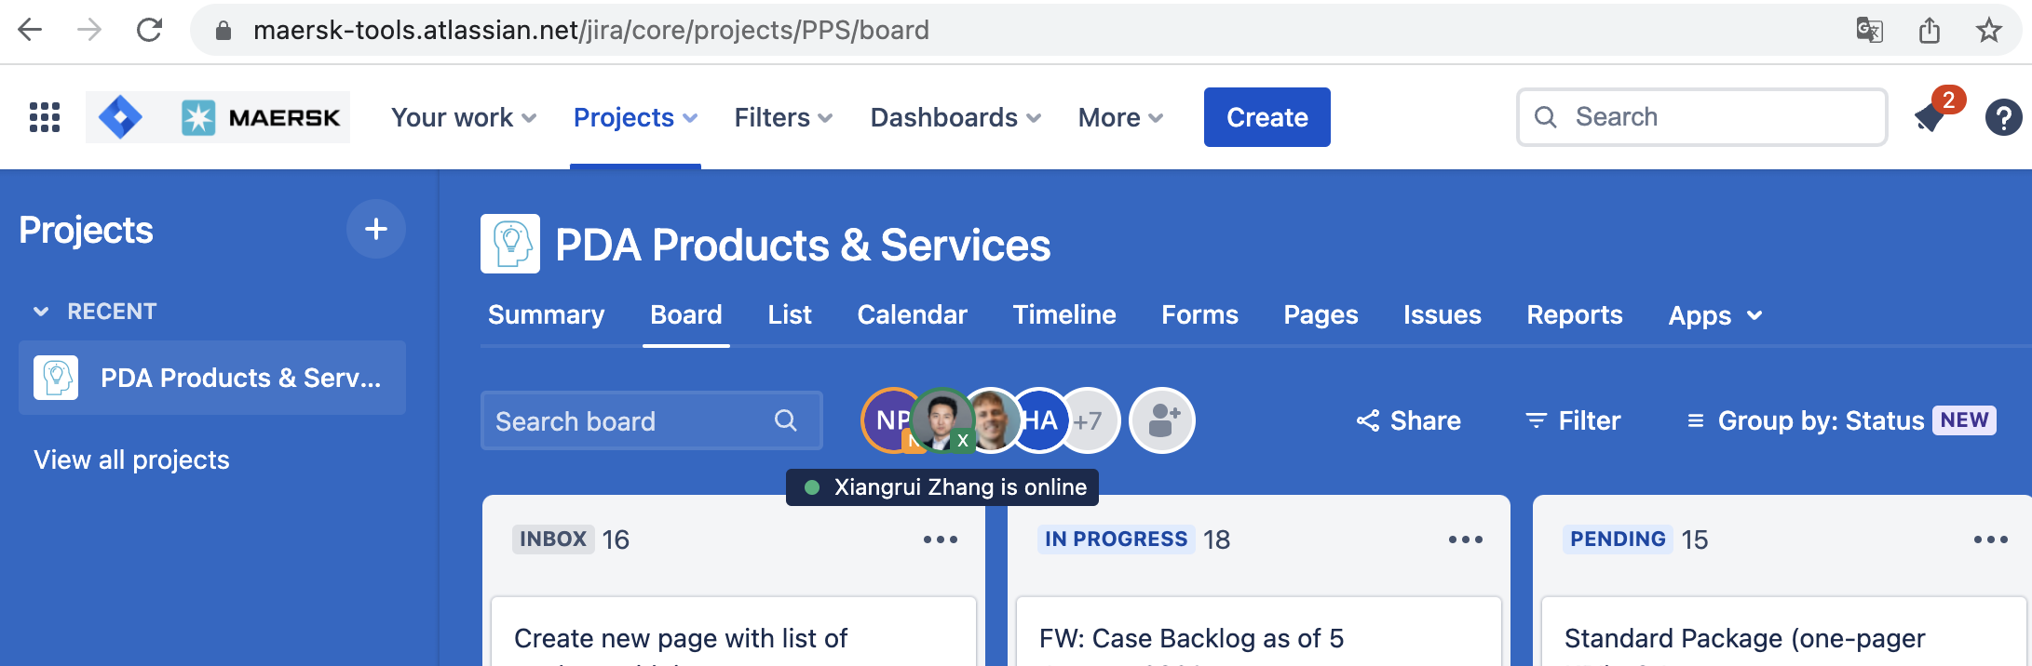Image resolution: width=2032 pixels, height=666 pixels.
Task: Open the Filters dropdown menu
Action: 783,117
